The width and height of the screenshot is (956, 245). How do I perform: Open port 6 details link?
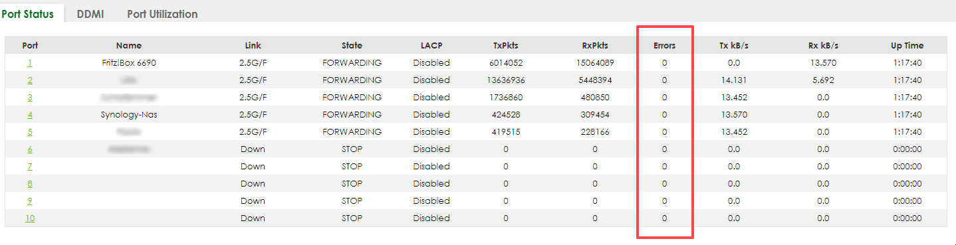click(30, 149)
